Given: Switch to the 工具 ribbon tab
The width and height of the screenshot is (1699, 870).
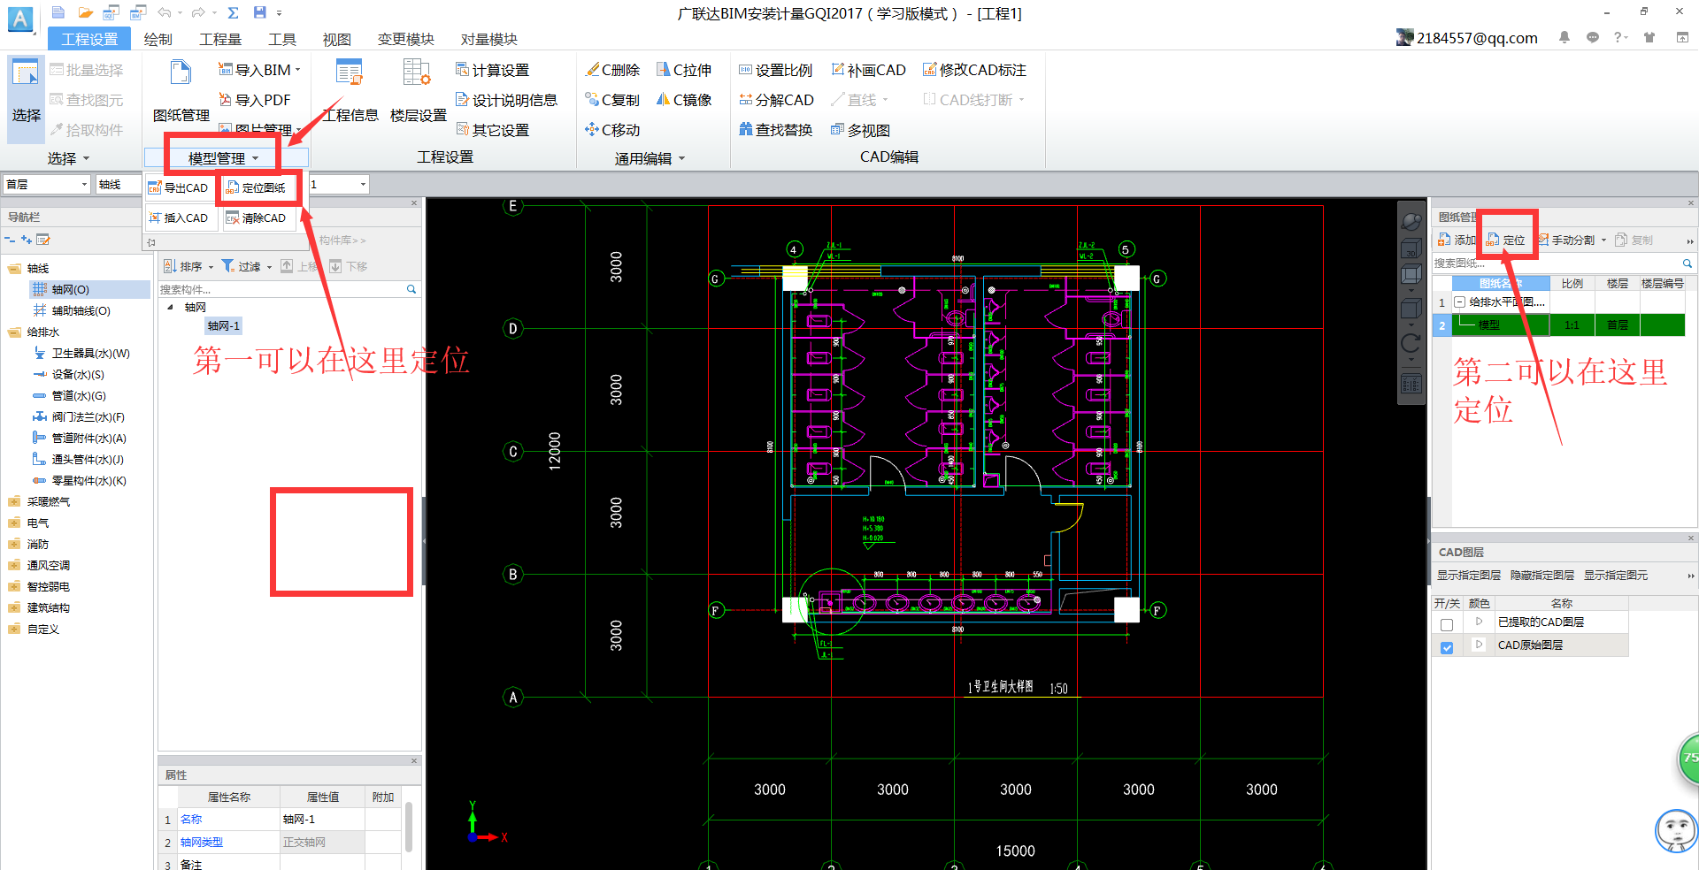Looking at the screenshot, I should pos(282,39).
